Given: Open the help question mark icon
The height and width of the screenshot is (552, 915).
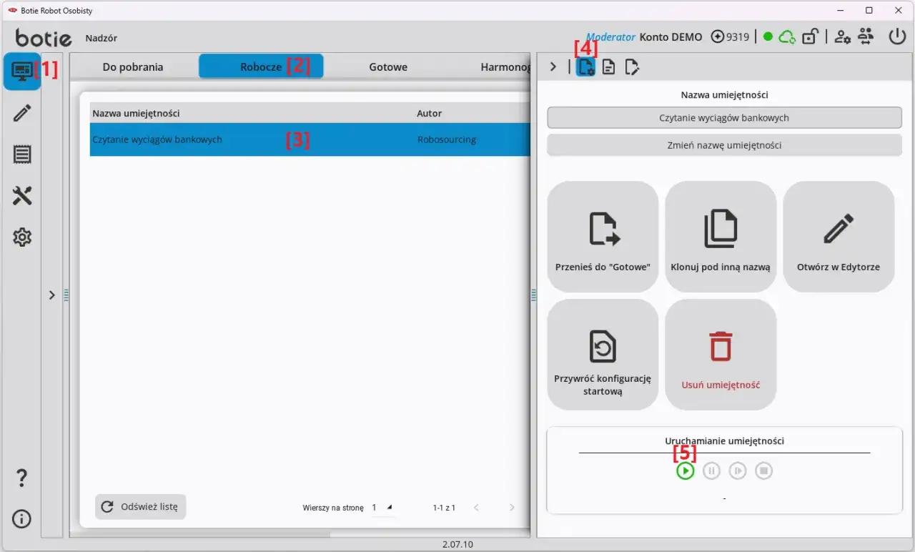Looking at the screenshot, I should coord(21,478).
